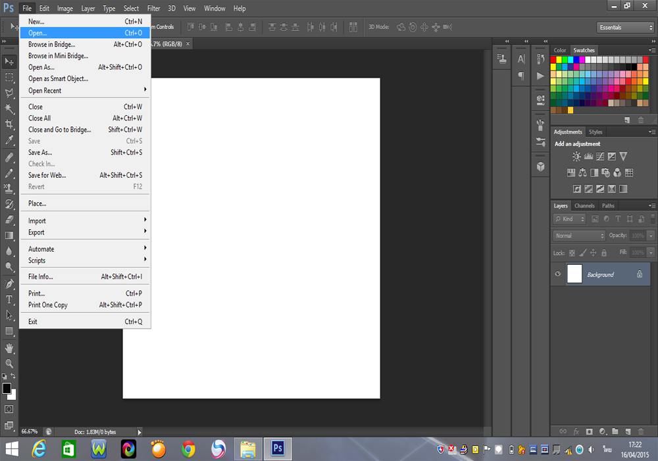Viewport: 658px width, 461px height.
Task: Hide the Background layer with eye icon
Action: 558,275
